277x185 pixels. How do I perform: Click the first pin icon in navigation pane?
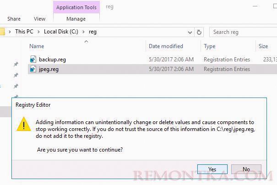(16, 64)
